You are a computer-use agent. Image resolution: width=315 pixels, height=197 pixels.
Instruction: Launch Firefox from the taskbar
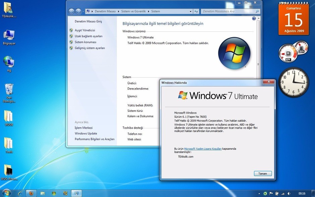pos(31,193)
